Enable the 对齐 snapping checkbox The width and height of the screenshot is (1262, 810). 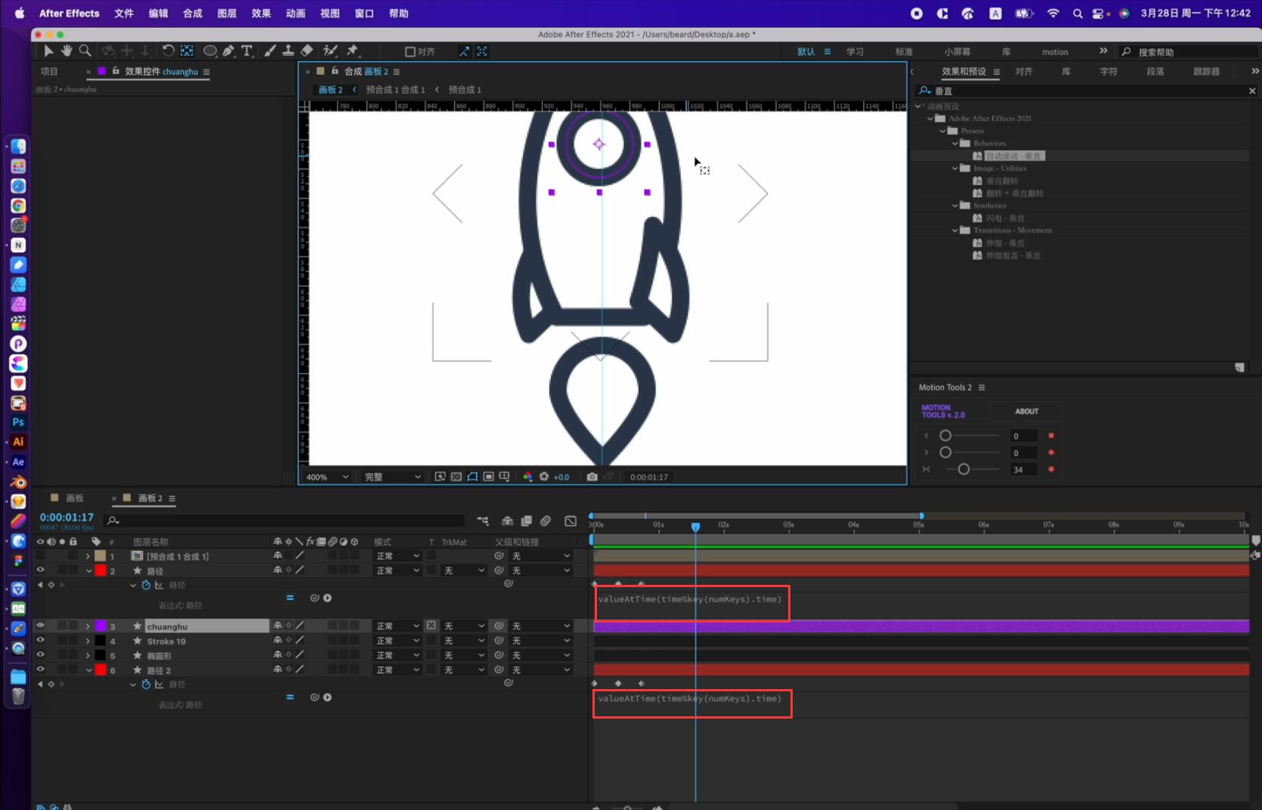tap(410, 51)
